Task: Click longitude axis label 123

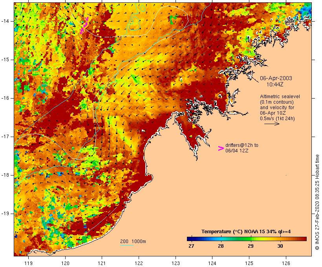Action: [176, 263]
